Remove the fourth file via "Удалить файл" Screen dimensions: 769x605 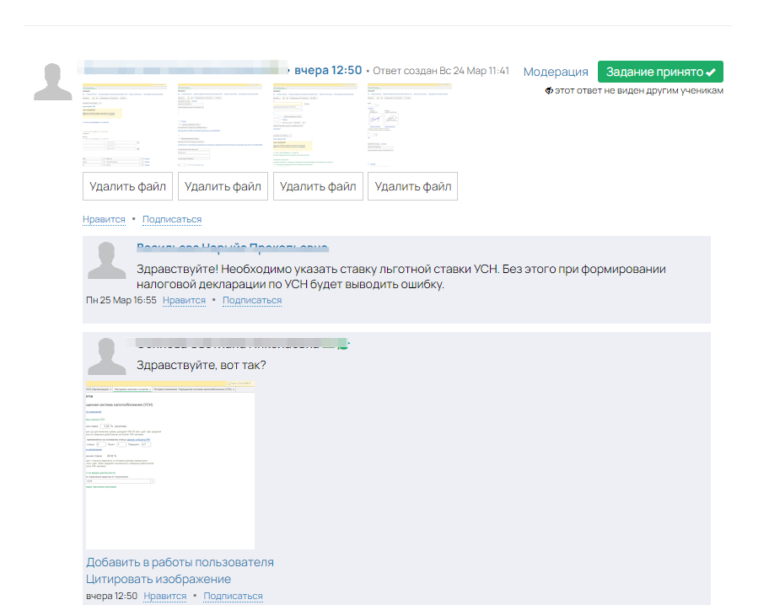click(413, 186)
